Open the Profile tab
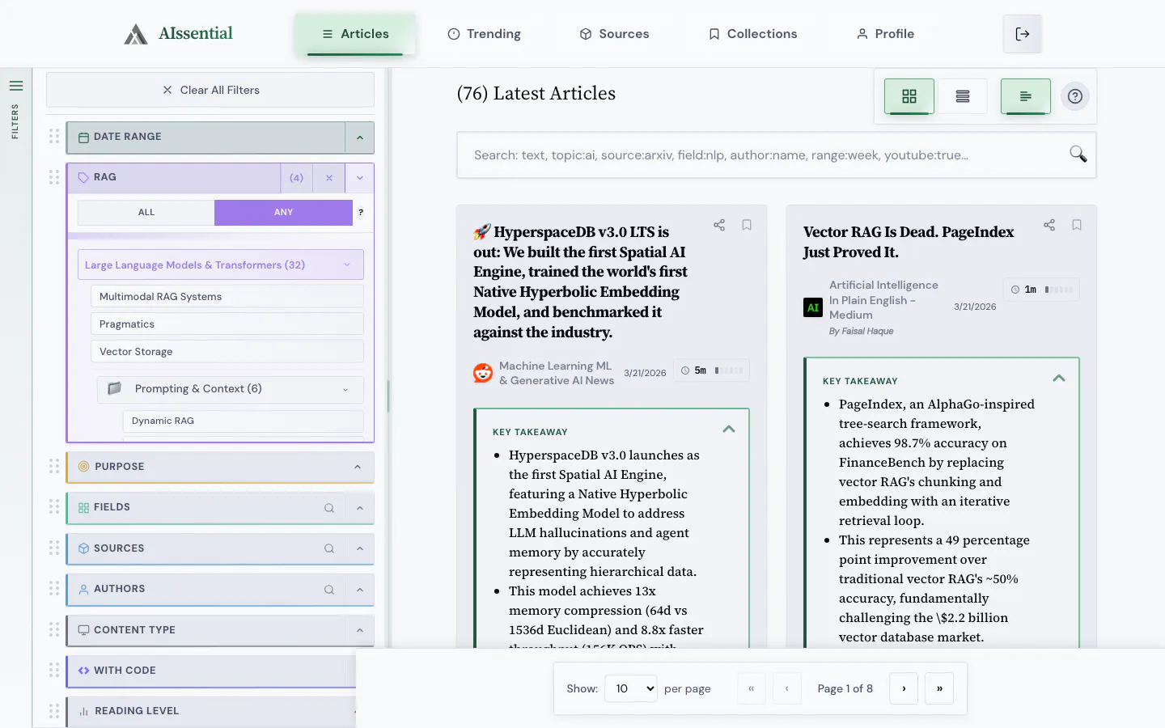1165x728 pixels. 885,34
